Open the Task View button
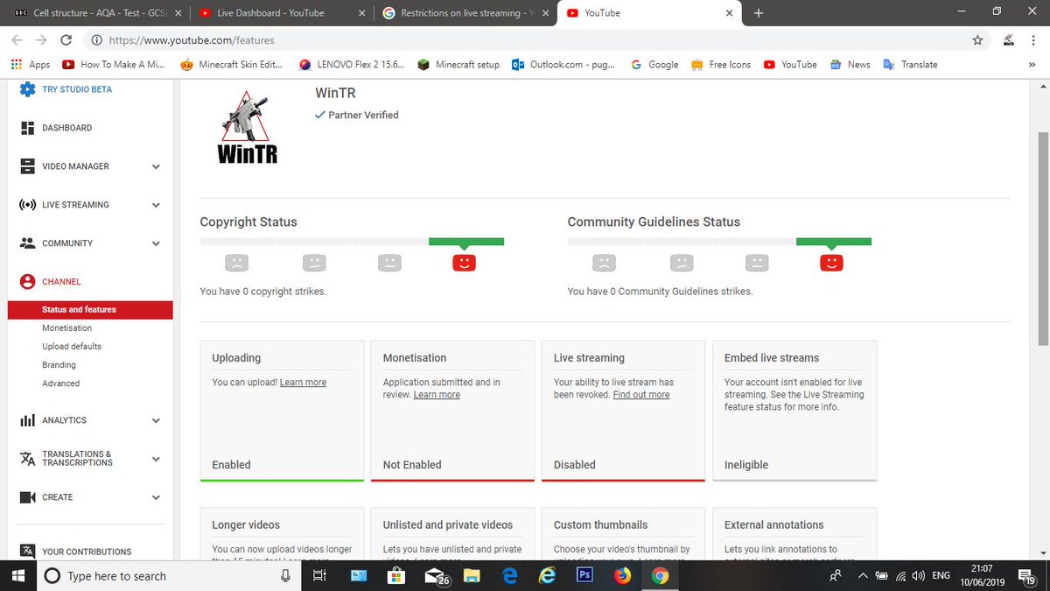Viewport: 1050px width, 591px height. 319,575
